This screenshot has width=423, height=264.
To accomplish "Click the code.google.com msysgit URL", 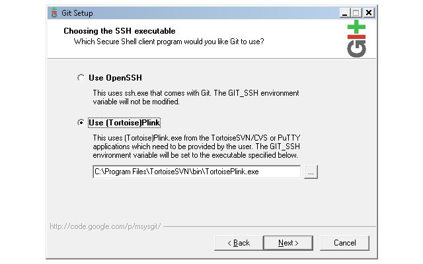I will [x=105, y=226].
